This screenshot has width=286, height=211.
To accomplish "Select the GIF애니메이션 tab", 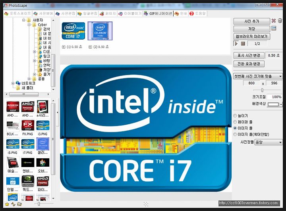I will (158, 13).
